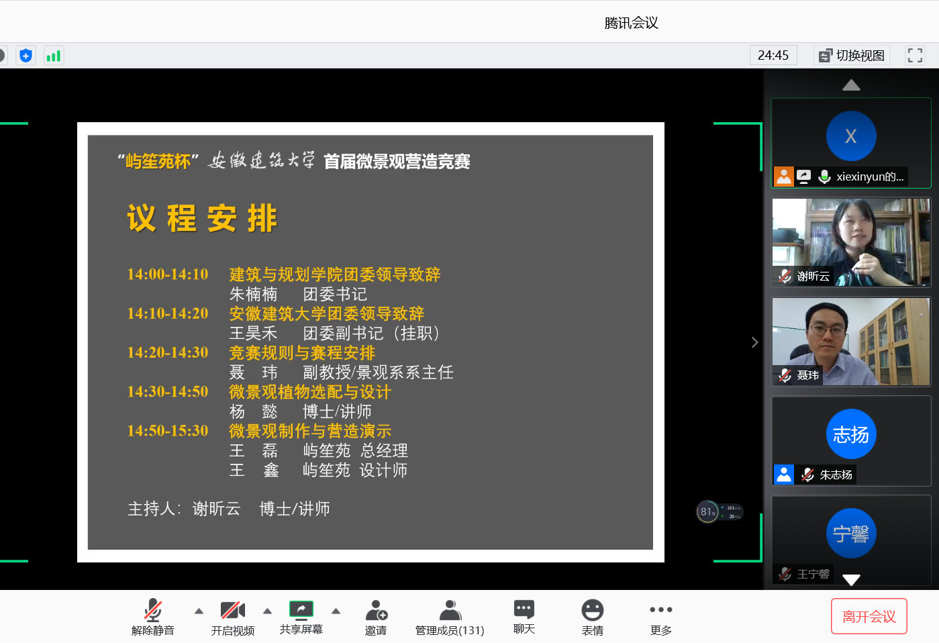Screen dimensions: 939x643
Task: Unmute the microphone
Action: tap(153, 617)
